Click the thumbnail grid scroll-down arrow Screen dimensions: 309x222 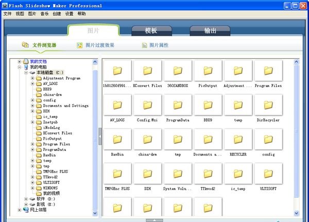click(297, 211)
